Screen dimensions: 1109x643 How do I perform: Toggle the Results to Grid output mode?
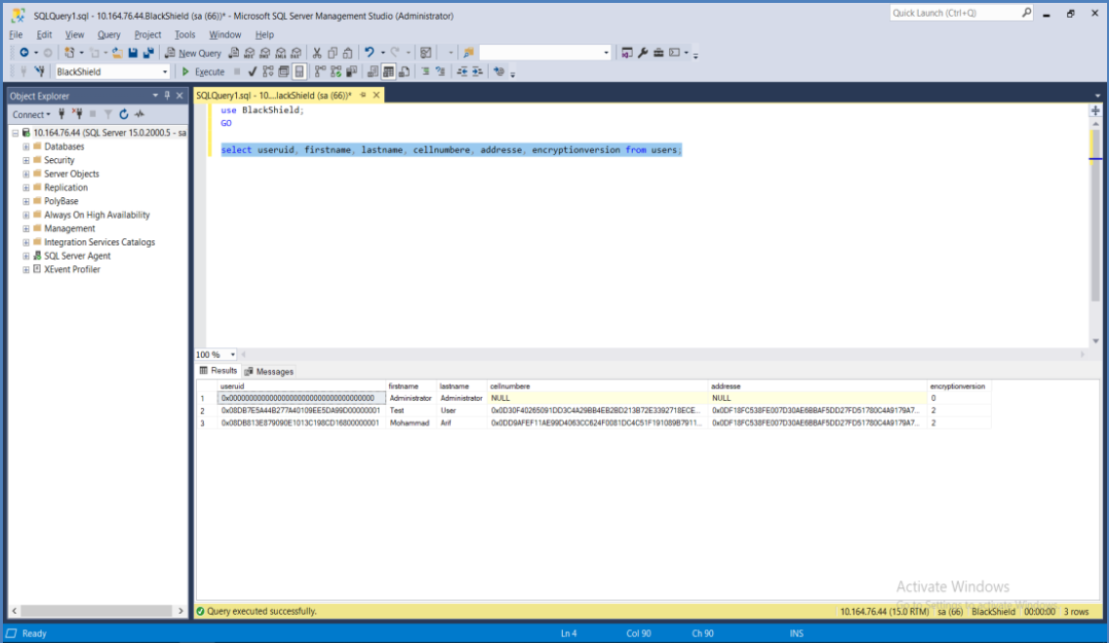tap(386, 71)
